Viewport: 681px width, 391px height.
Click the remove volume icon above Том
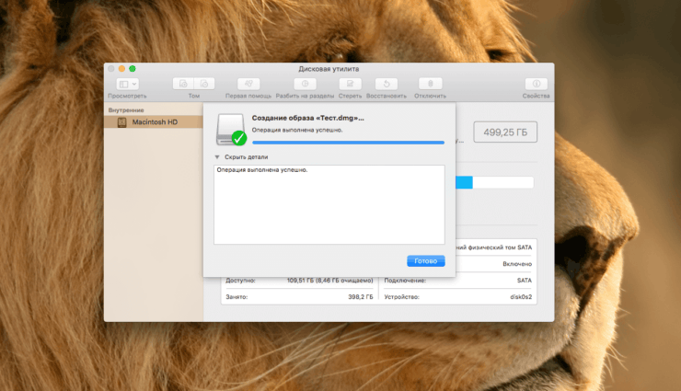click(x=204, y=84)
